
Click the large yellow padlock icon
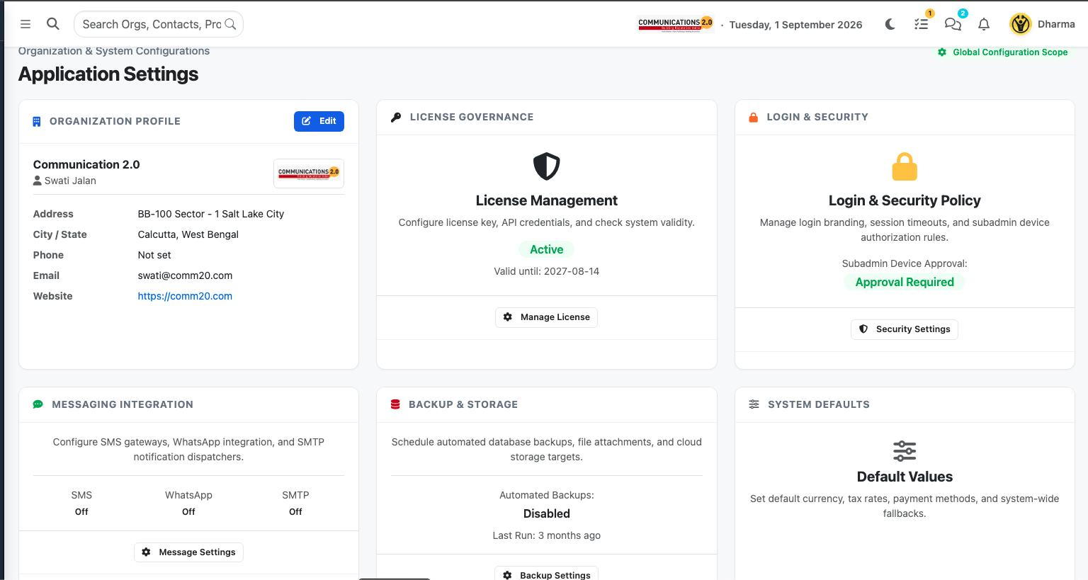click(905, 166)
